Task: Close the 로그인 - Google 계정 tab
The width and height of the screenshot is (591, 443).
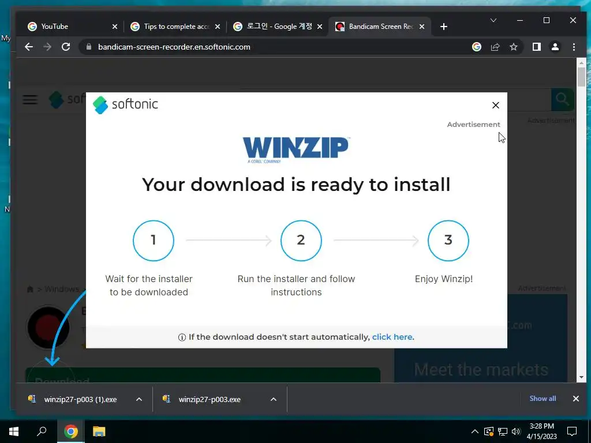Action: pos(320,27)
